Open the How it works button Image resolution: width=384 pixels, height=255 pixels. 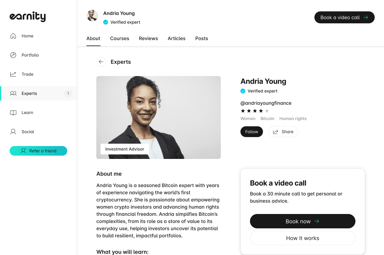click(x=303, y=238)
